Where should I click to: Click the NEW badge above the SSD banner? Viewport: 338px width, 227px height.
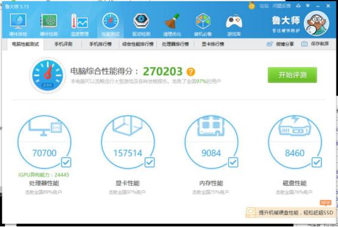(x=326, y=203)
